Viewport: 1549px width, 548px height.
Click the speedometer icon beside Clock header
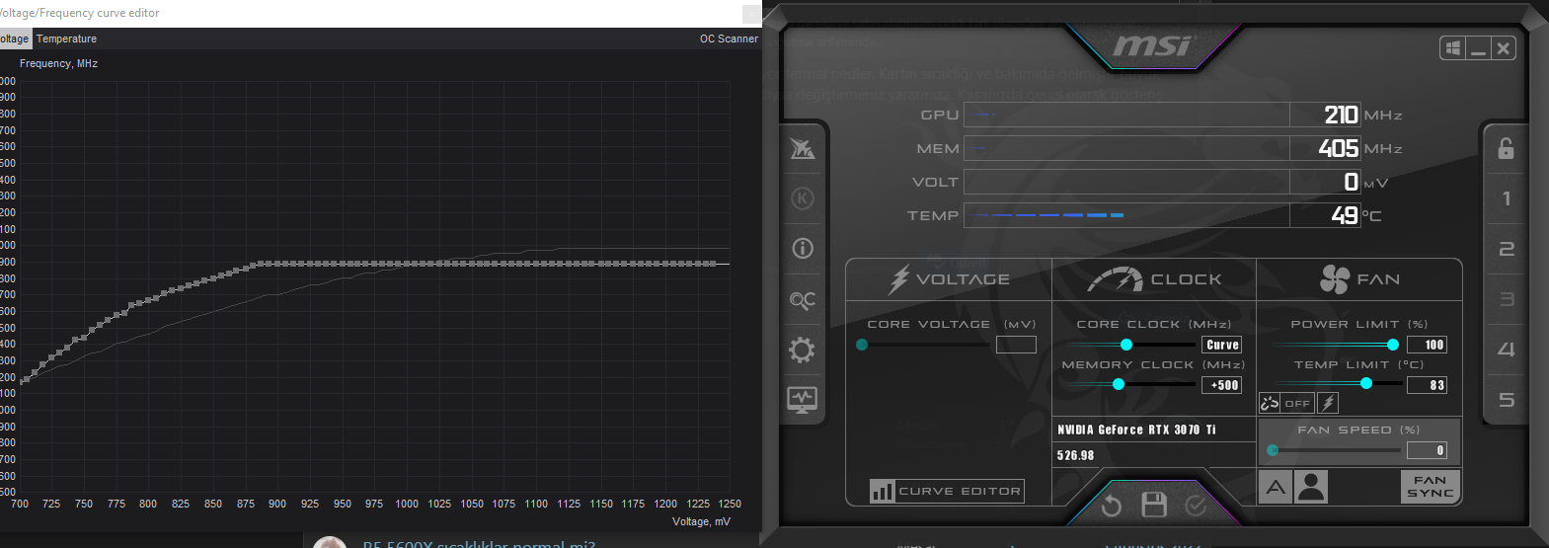1115,279
